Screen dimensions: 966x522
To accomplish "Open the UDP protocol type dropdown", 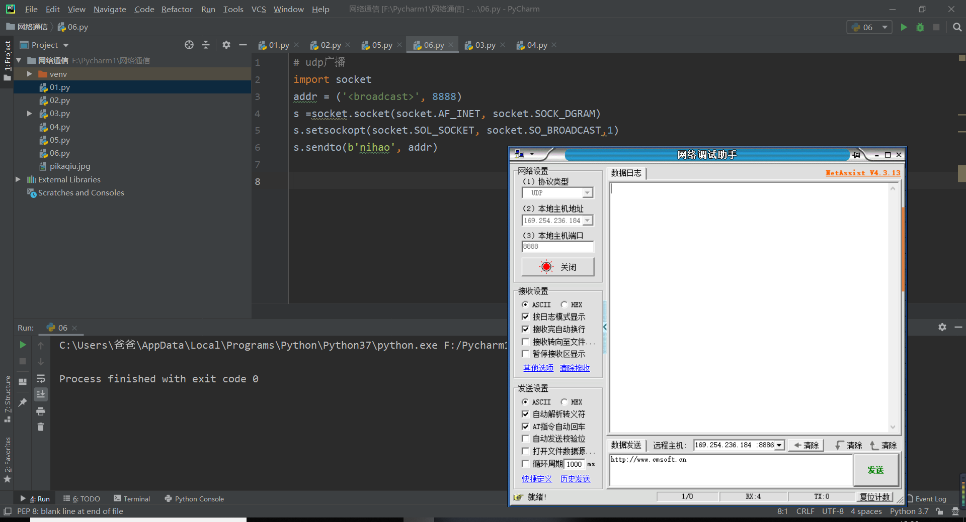I will (x=587, y=193).
